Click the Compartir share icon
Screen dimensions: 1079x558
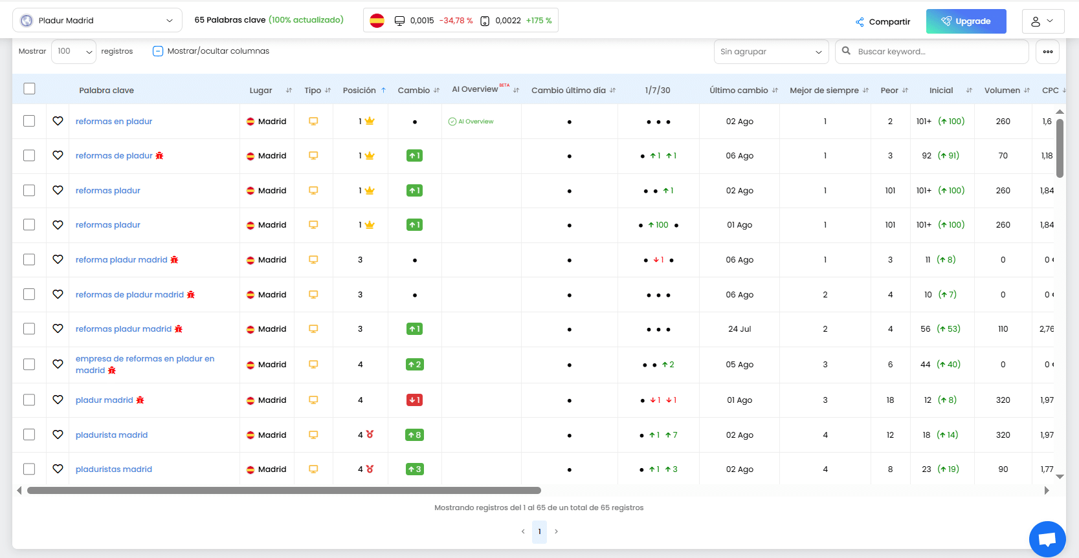(860, 22)
